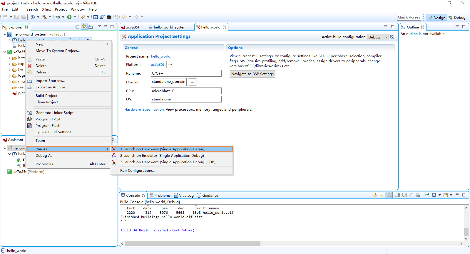The width and height of the screenshot is (470, 254).
Task: Open the xc7a35t platform link
Action: [158, 65]
